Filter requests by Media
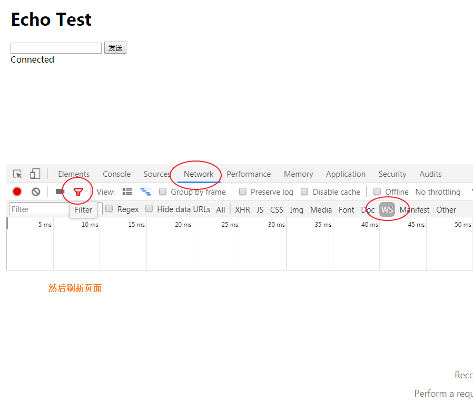 (x=321, y=210)
